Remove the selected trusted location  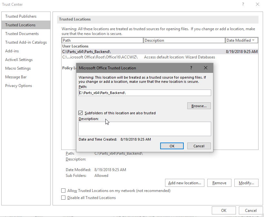[219, 183]
